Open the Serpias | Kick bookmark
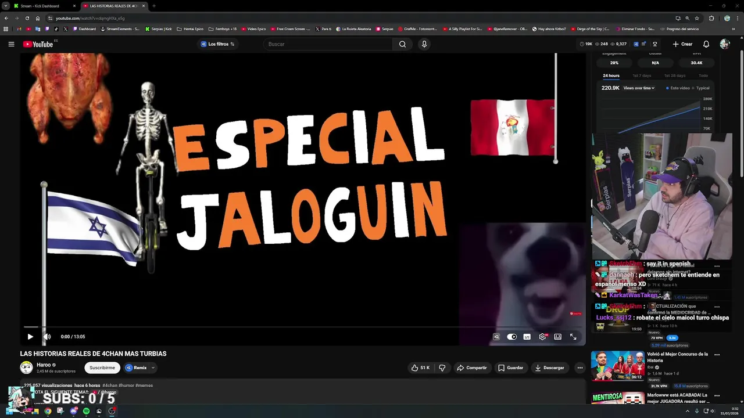This screenshot has height=418, width=744. (159, 28)
